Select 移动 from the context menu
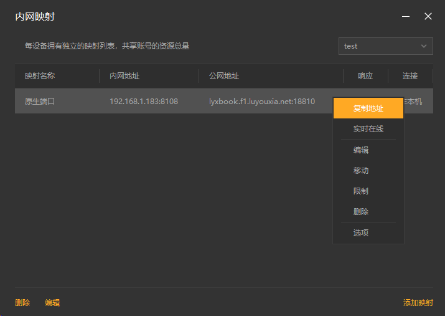Viewport: 445px width, 316px height. coord(361,171)
